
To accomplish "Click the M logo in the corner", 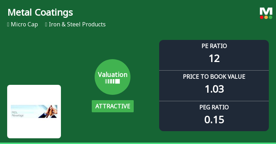I will [266, 11].
